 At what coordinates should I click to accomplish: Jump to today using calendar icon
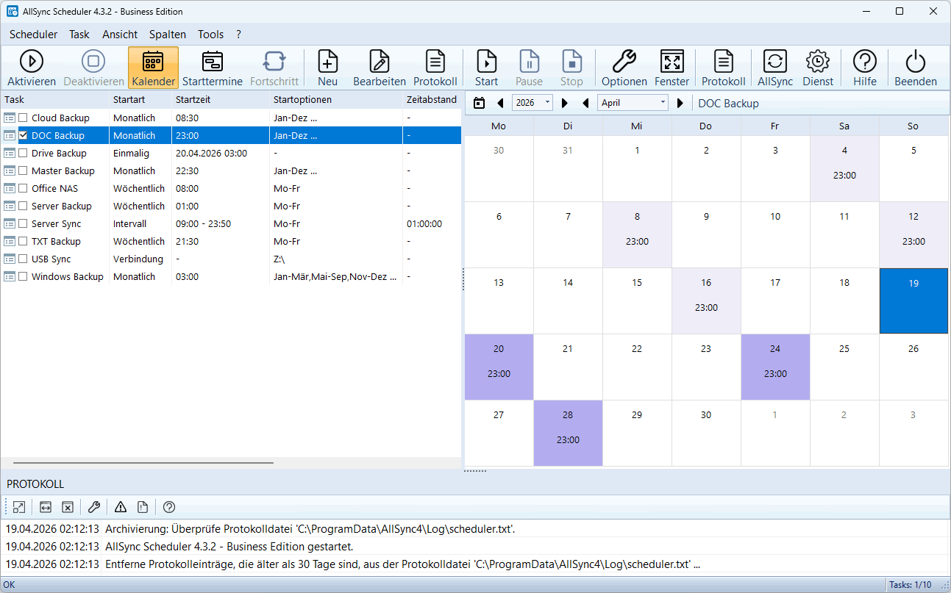coord(480,103)
